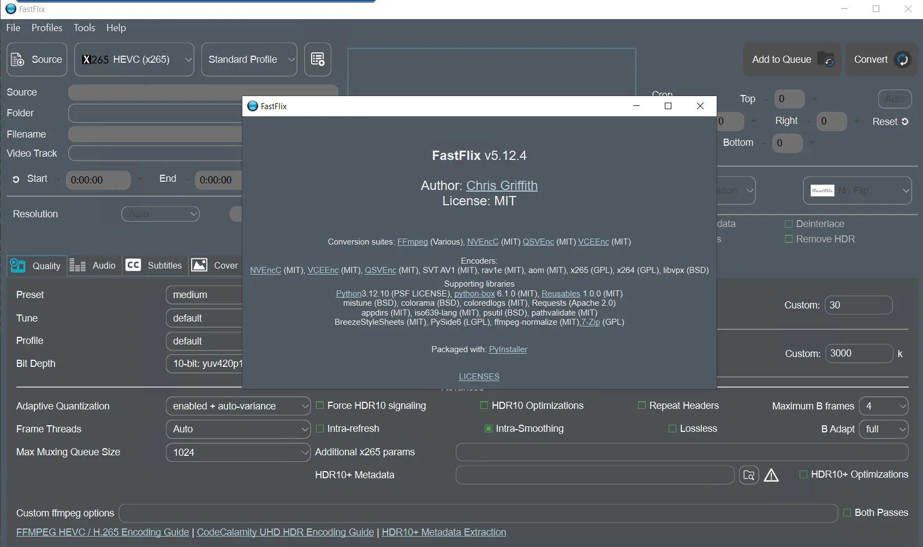The width and height of the screenshot is (923, 547).
Task: Expand the Frame Threads dropdown
Action: point(238,429)
